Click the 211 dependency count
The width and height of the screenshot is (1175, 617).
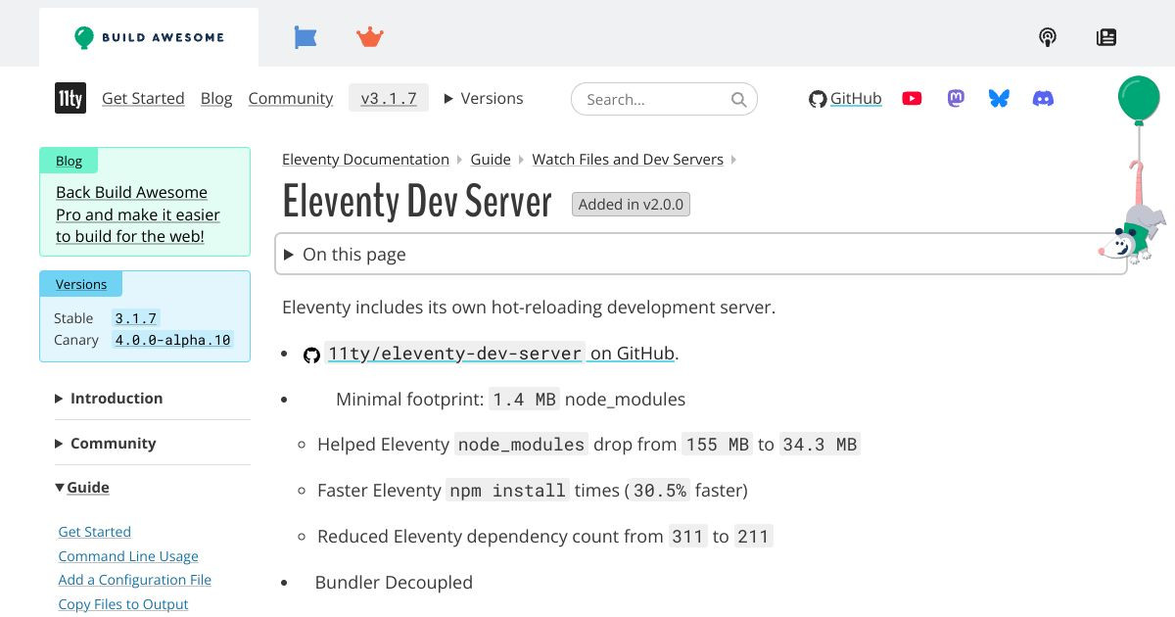pyautogui.click(x=753, y=536)
